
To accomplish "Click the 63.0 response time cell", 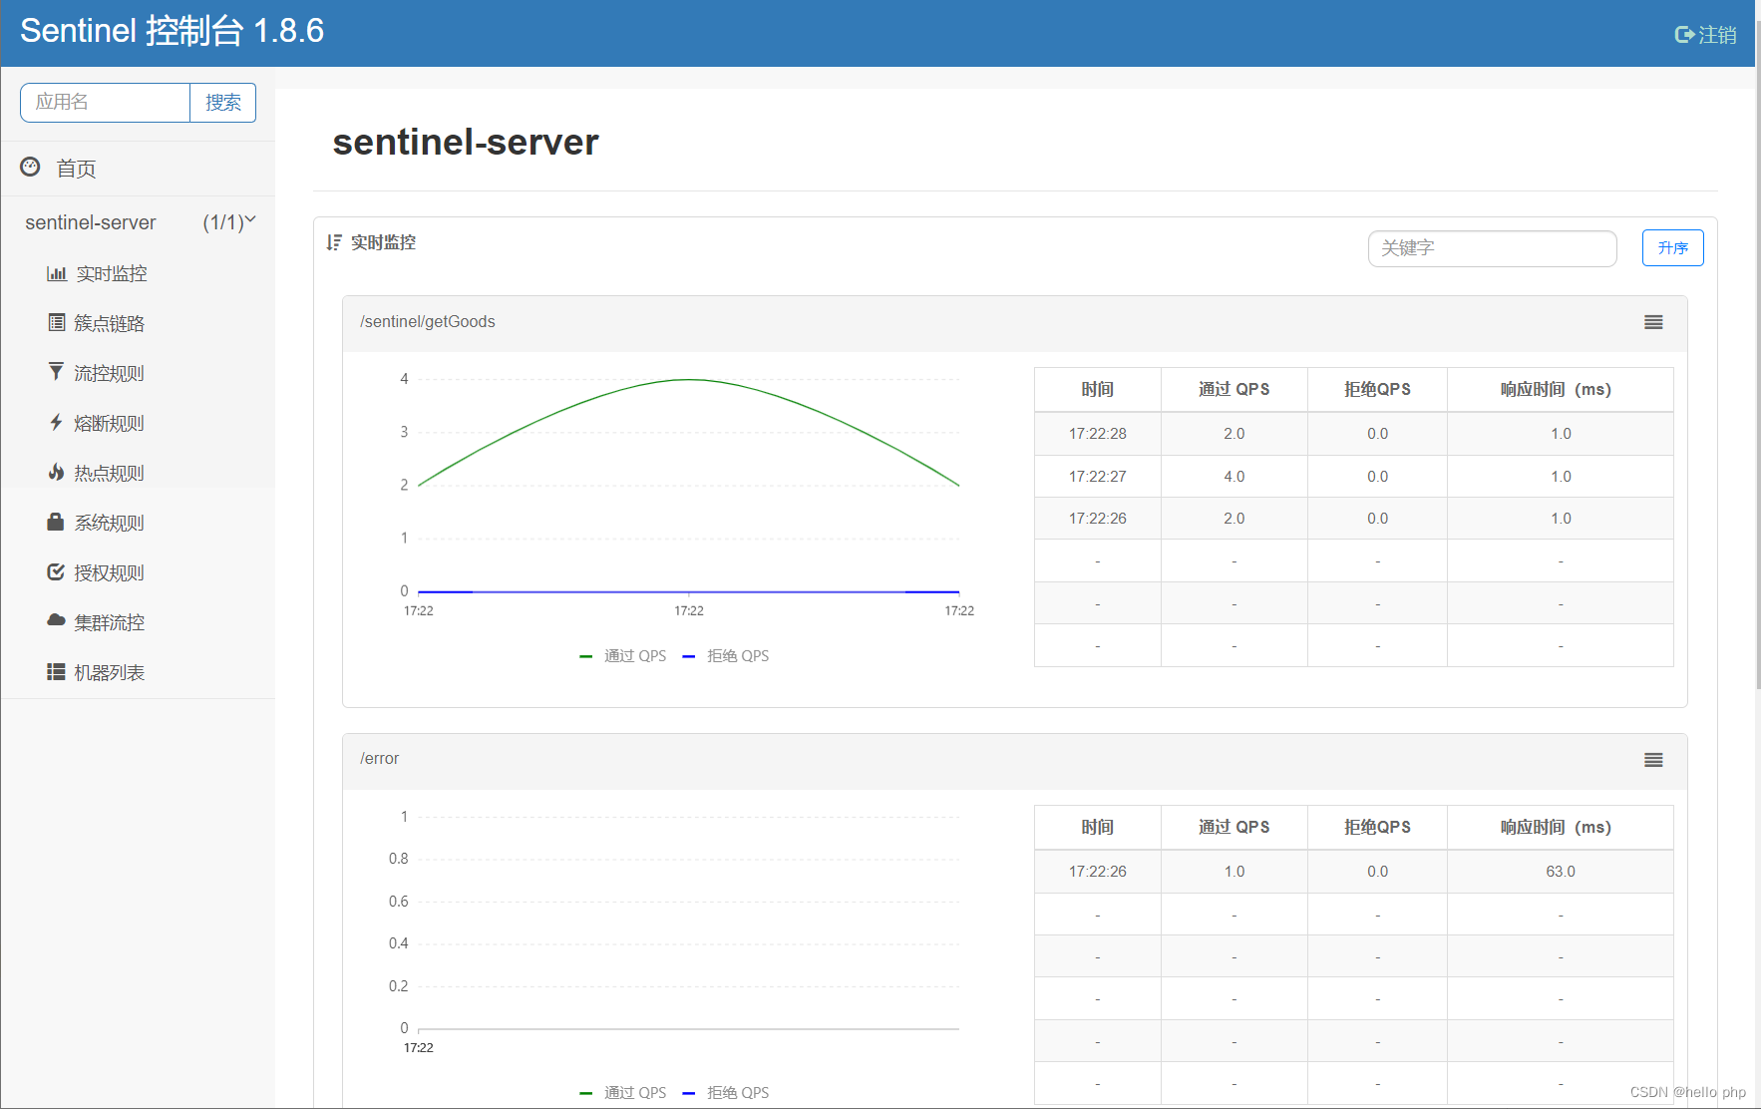I will [1561, 872].
